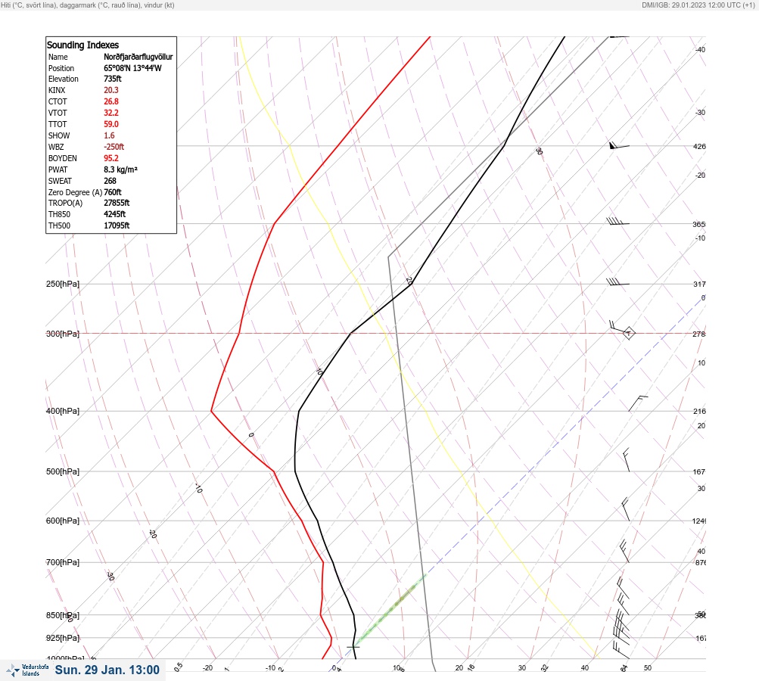This screenshot has height=681, width=759.
Task: Click the cross marker at the sounding base
Action: click(353, 647)
